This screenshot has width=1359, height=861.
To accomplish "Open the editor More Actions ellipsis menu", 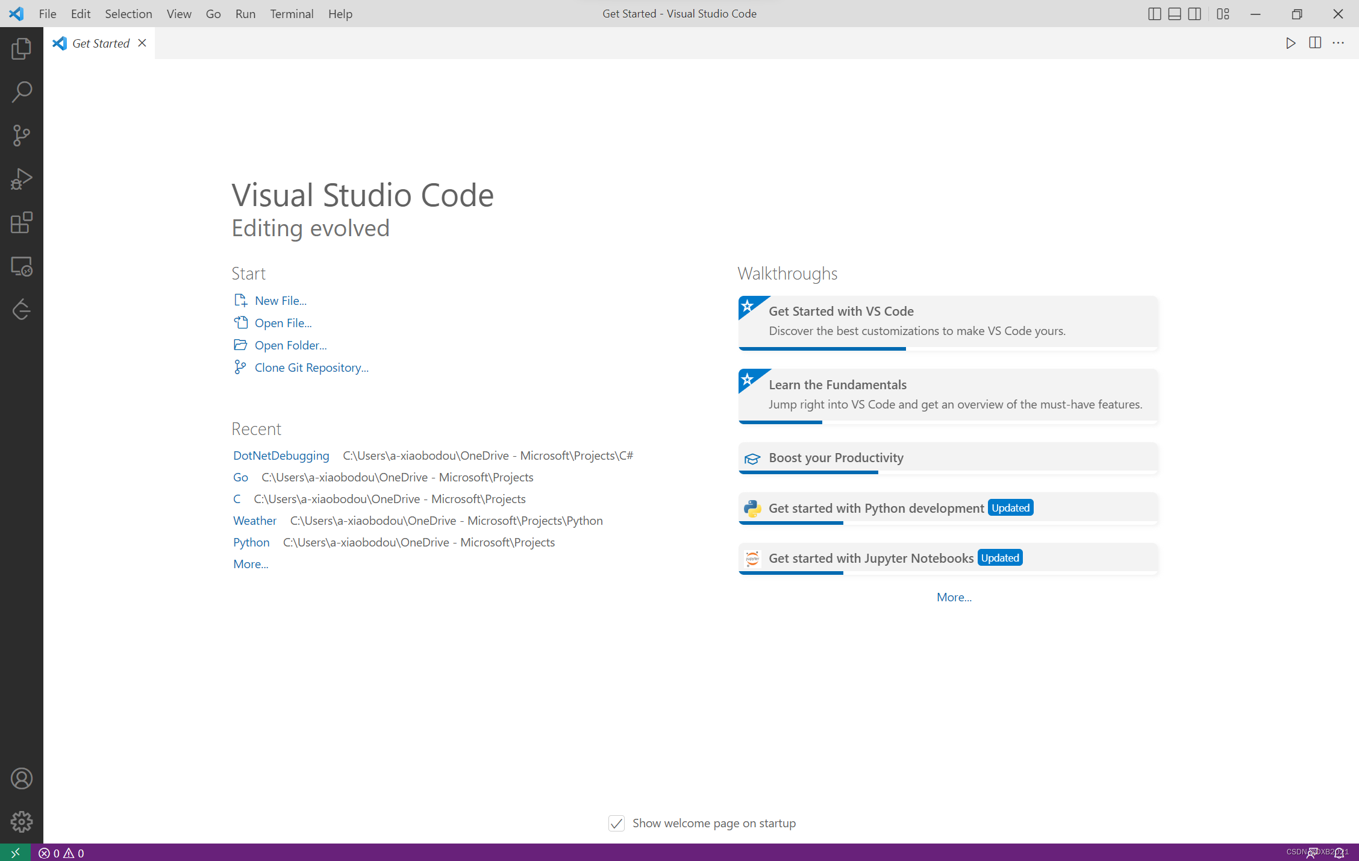I will [1338, 43].
